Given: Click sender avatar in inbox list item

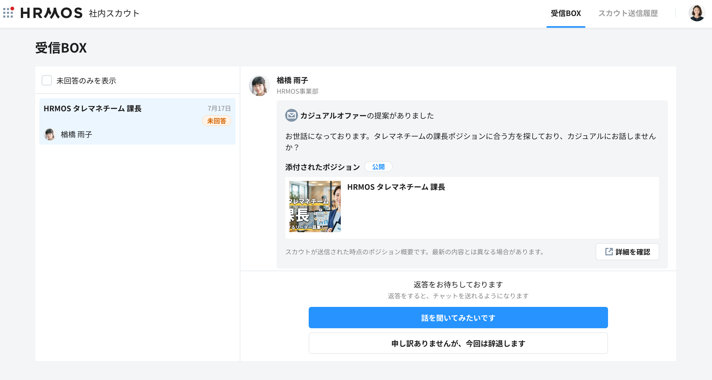Looking at the screenshot, I should 50,134.
